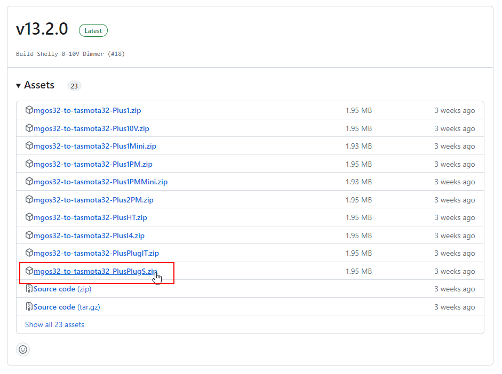Download mgos32-to-tasmota32-Plus1PM.zip
Image resolution: width=502 pixels, height=374 pixels.
(x=93, y=164)
